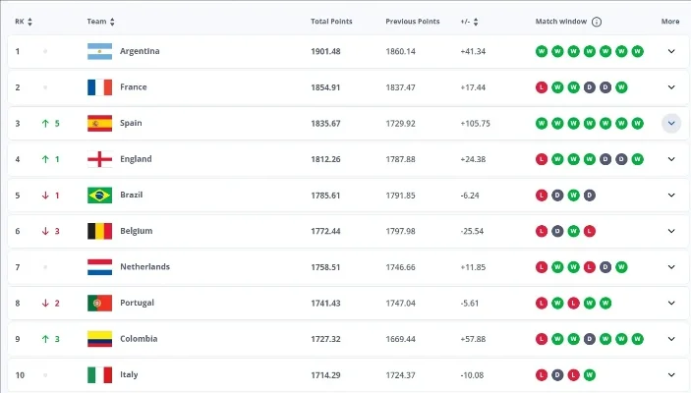Expand the Belgium row details
691x393 pixels.
671,231
